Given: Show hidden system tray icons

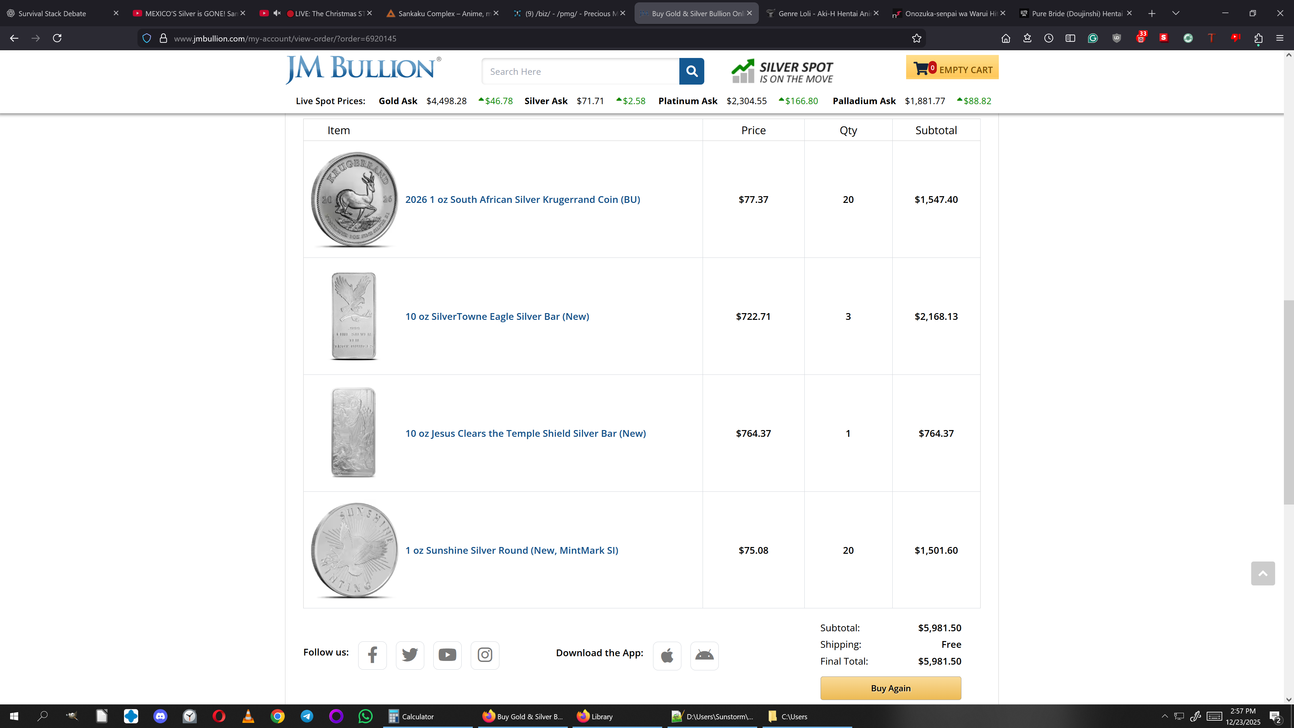Looking at the screenshot, I should point(1164,716).
